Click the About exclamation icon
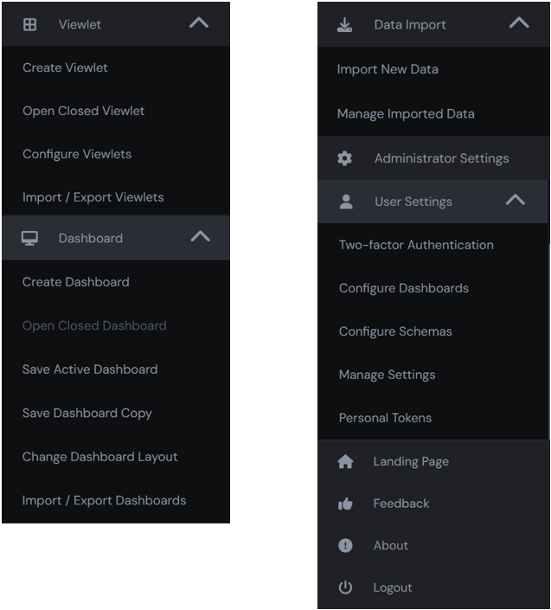This screenshot has height=610, width=551. pos(345,545)
